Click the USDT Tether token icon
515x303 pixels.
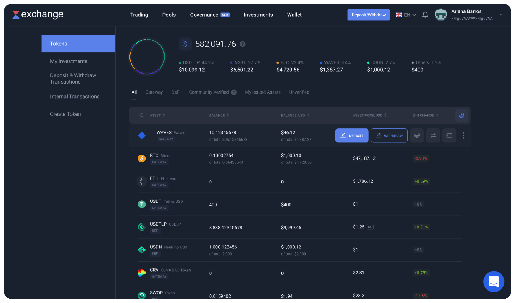point(142,204)
